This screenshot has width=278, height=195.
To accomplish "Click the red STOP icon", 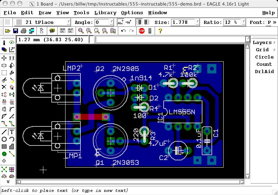I will (x=142, y=31).
